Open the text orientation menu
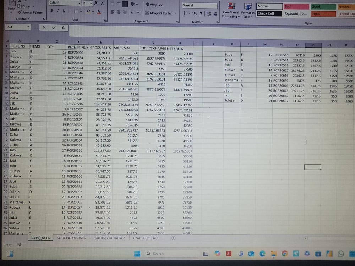 (134, 4)
